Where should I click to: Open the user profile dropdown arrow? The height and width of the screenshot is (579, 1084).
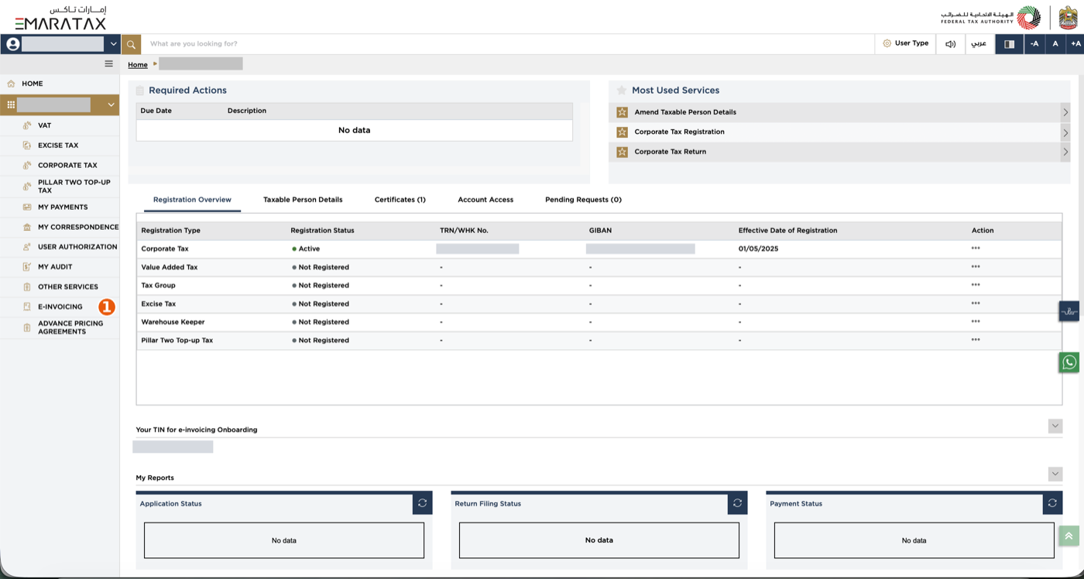tap(114, 45)
